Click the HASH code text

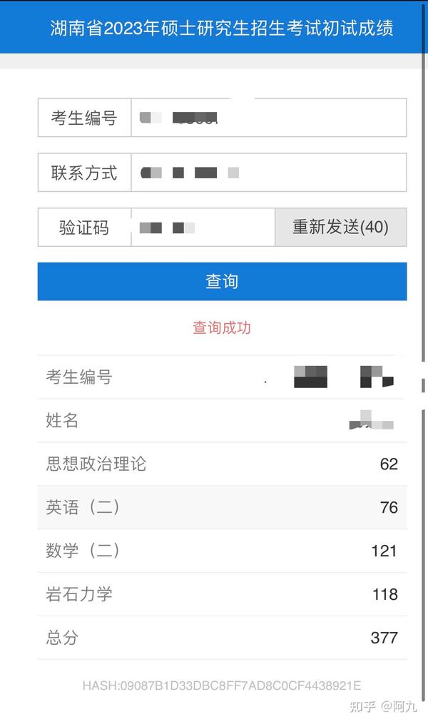pyautogui.click(x=222, y=685)
